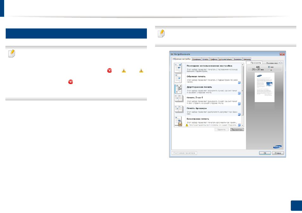Viewport: 302px width, 213px height.
Task: Open the Графика tab
Action: (x=214, y=59)
